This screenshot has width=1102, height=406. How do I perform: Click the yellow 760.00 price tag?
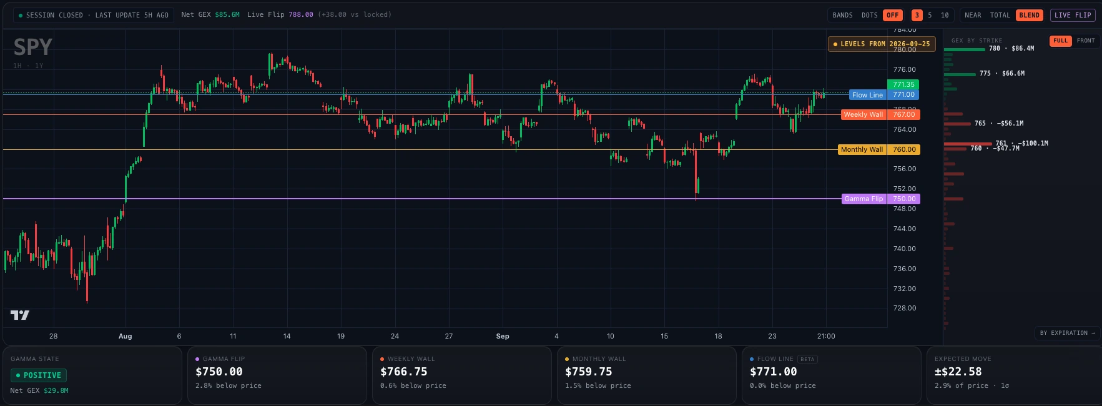click(903, 149)
